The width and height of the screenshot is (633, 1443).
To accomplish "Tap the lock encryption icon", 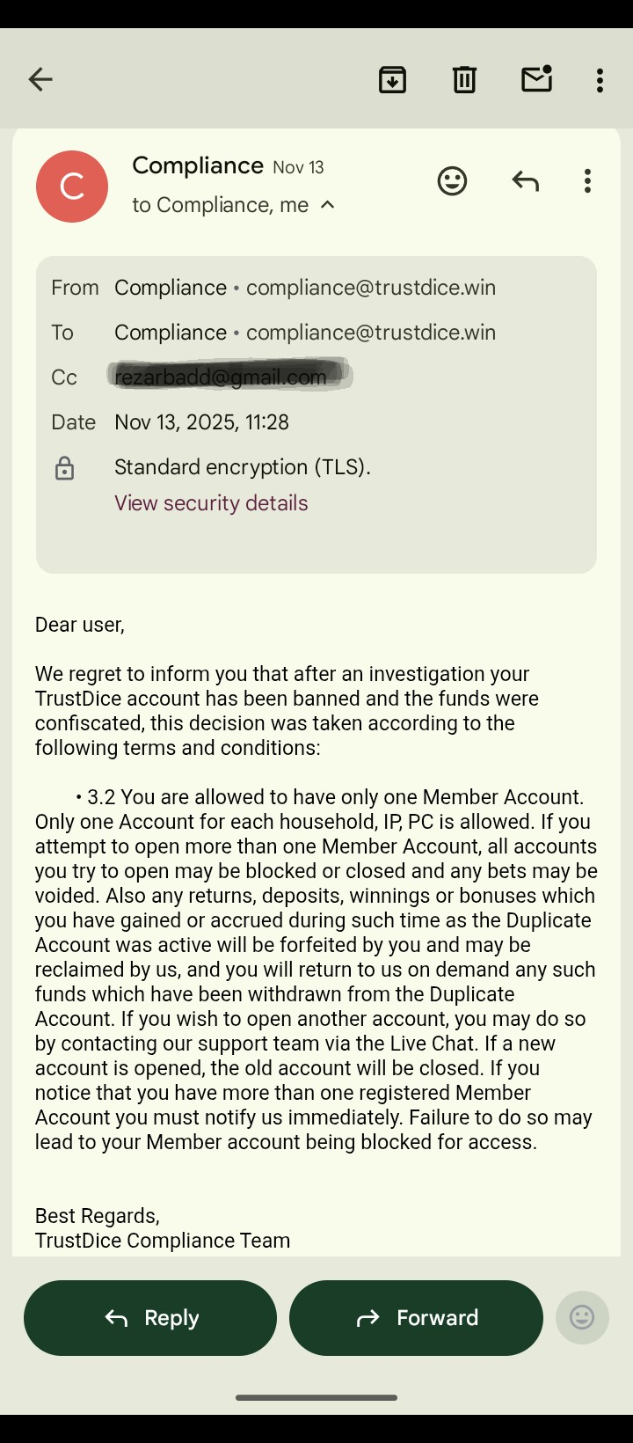I will click(x=64, y=468).
